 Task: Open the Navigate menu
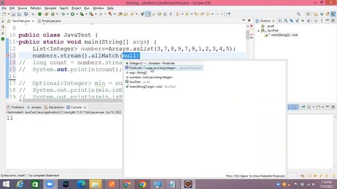click(x=51, y=8)
